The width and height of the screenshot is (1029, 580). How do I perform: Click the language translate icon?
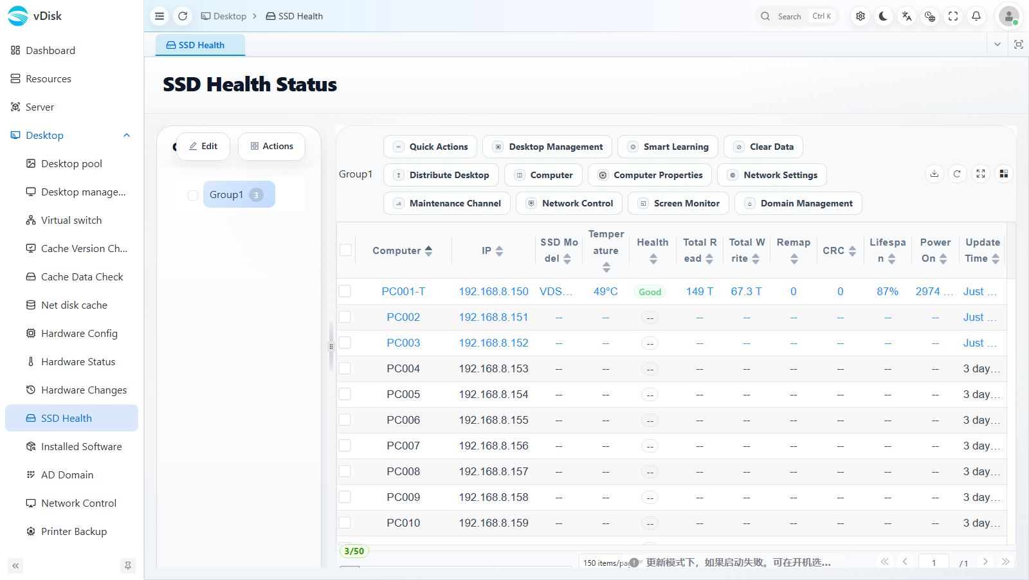pos(906,16)
